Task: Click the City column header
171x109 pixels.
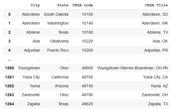Action: point(35,5)
